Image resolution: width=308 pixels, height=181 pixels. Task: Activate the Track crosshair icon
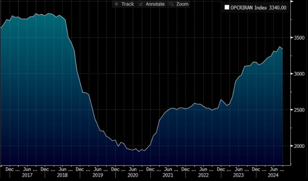pos(116,4)
